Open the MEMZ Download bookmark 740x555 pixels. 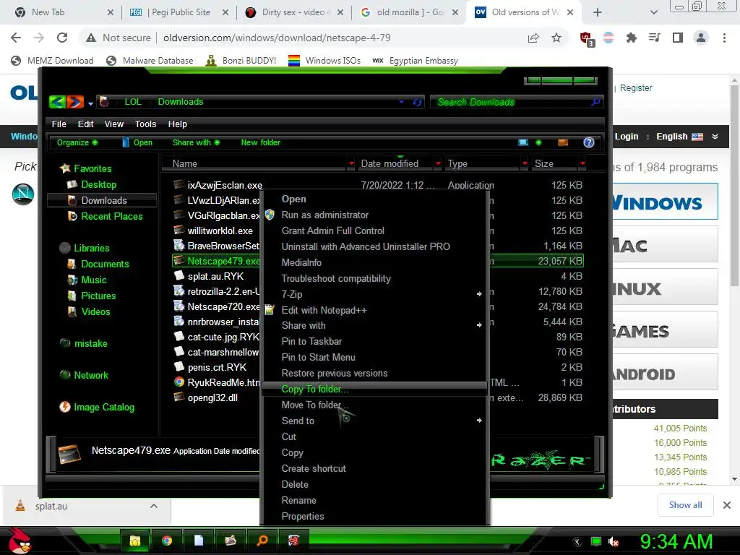[52, 61]
